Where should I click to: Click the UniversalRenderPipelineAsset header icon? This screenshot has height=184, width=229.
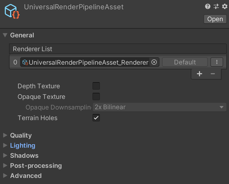pos(12,11)
